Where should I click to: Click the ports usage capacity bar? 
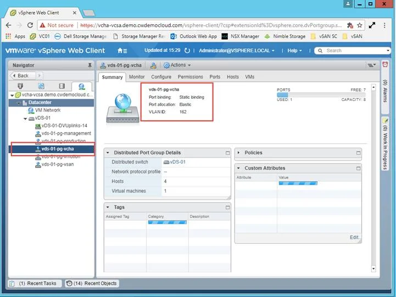point(321,95)
